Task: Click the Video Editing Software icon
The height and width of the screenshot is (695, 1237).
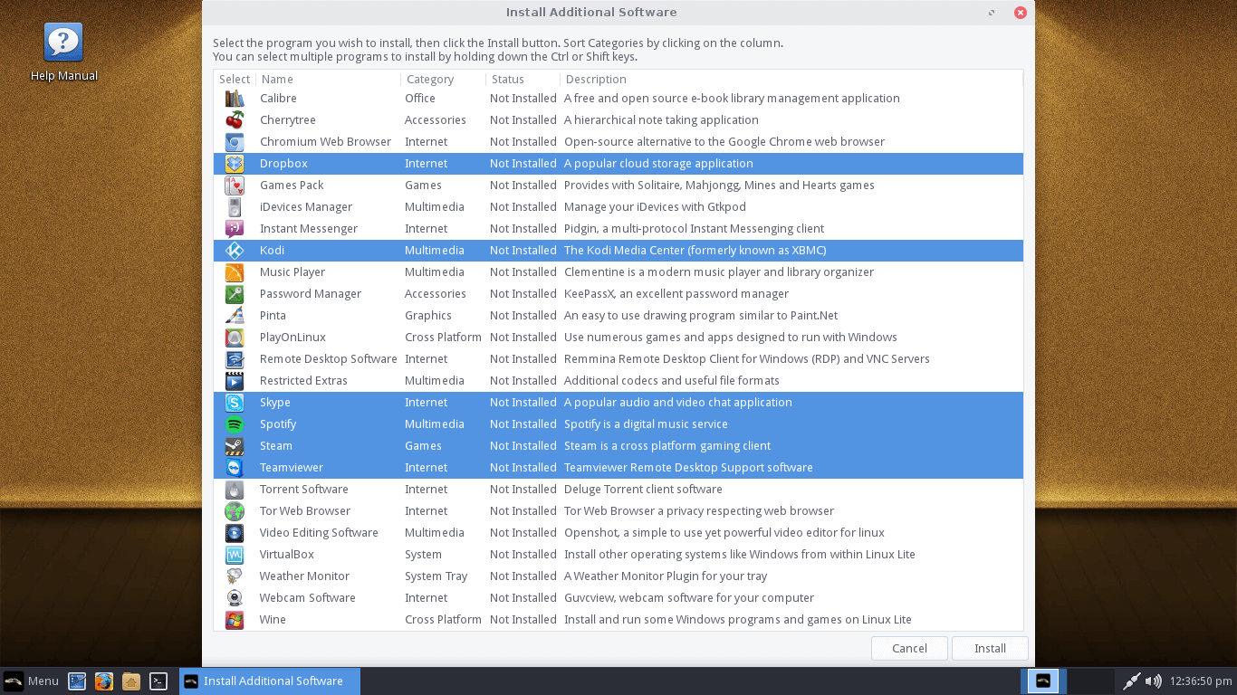Action: pos(235,533)
